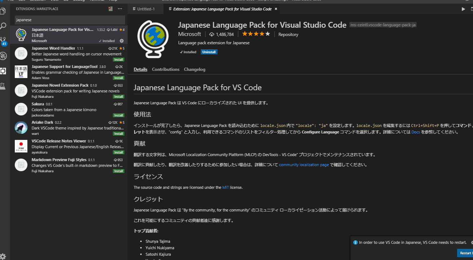Select the Ariake Dark extension title
The height and width of the screenshot is (260, 473).
42,122
